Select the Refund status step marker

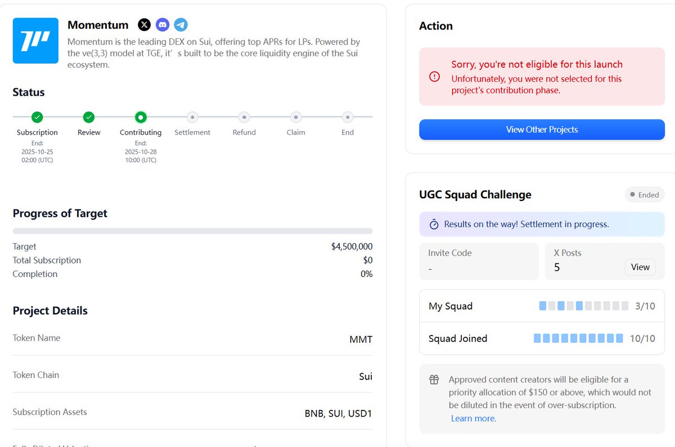[x=244, y=117]
